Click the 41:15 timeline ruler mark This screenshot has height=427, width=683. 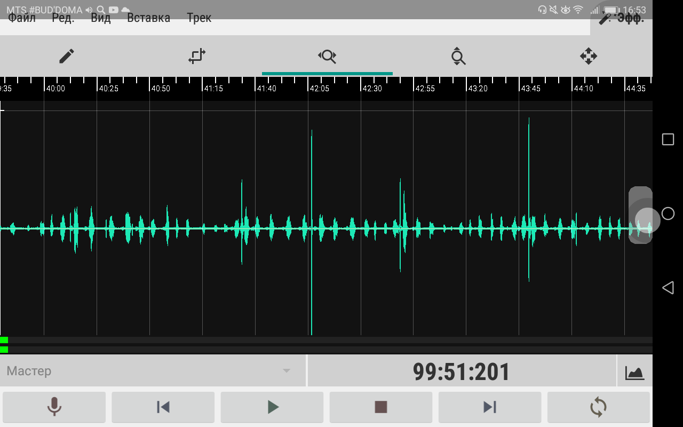213,89
